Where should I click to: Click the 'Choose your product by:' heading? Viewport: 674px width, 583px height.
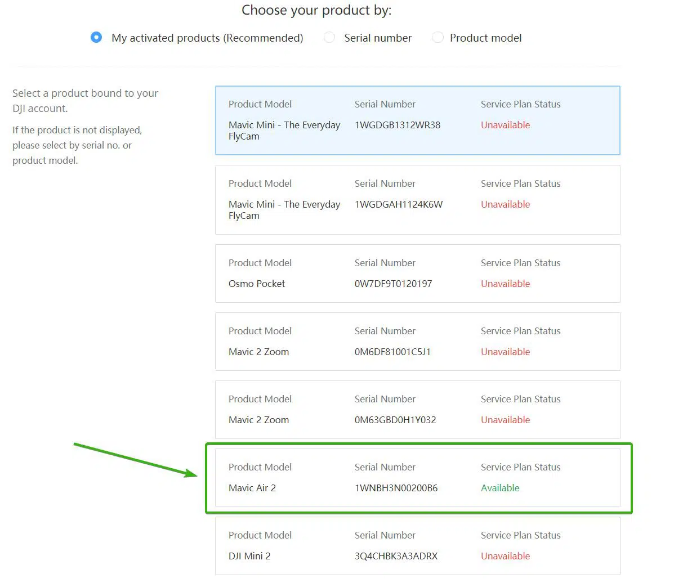316,10
